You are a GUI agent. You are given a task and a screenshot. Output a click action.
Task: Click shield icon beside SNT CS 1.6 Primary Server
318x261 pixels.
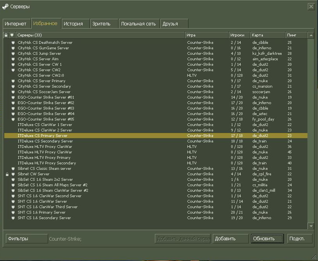click(x=13, y=212)
